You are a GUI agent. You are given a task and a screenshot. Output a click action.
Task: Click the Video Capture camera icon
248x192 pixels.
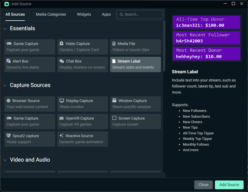coord(61,44)
